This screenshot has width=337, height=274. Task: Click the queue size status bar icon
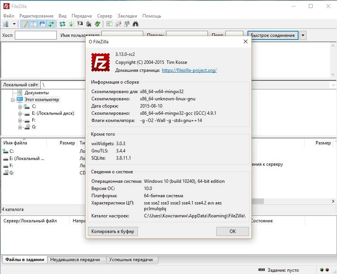pos(262,270)
